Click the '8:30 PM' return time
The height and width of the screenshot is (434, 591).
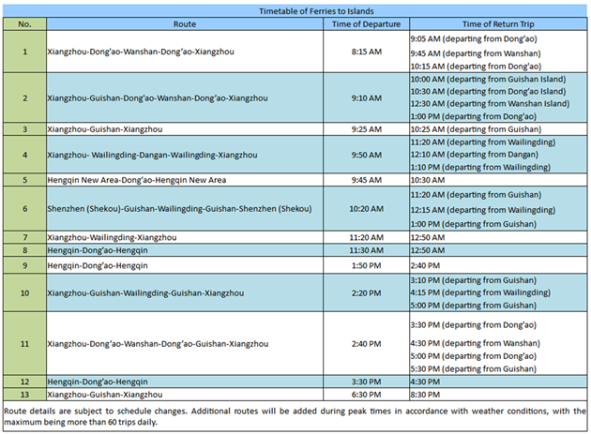coord(425,395)
